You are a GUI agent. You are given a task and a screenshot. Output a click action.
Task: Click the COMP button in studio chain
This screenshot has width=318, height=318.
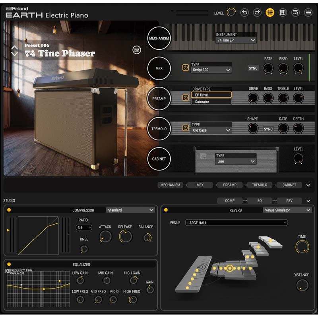pos(230,201)
